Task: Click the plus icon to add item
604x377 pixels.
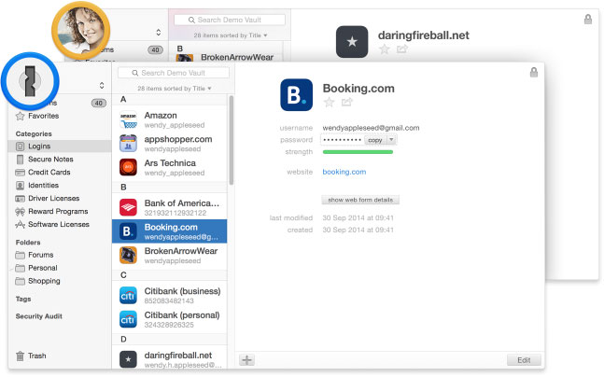Action: tap(246, 360)
